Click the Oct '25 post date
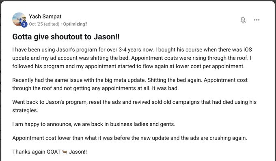The image size is (276, 161). (36, 24)
